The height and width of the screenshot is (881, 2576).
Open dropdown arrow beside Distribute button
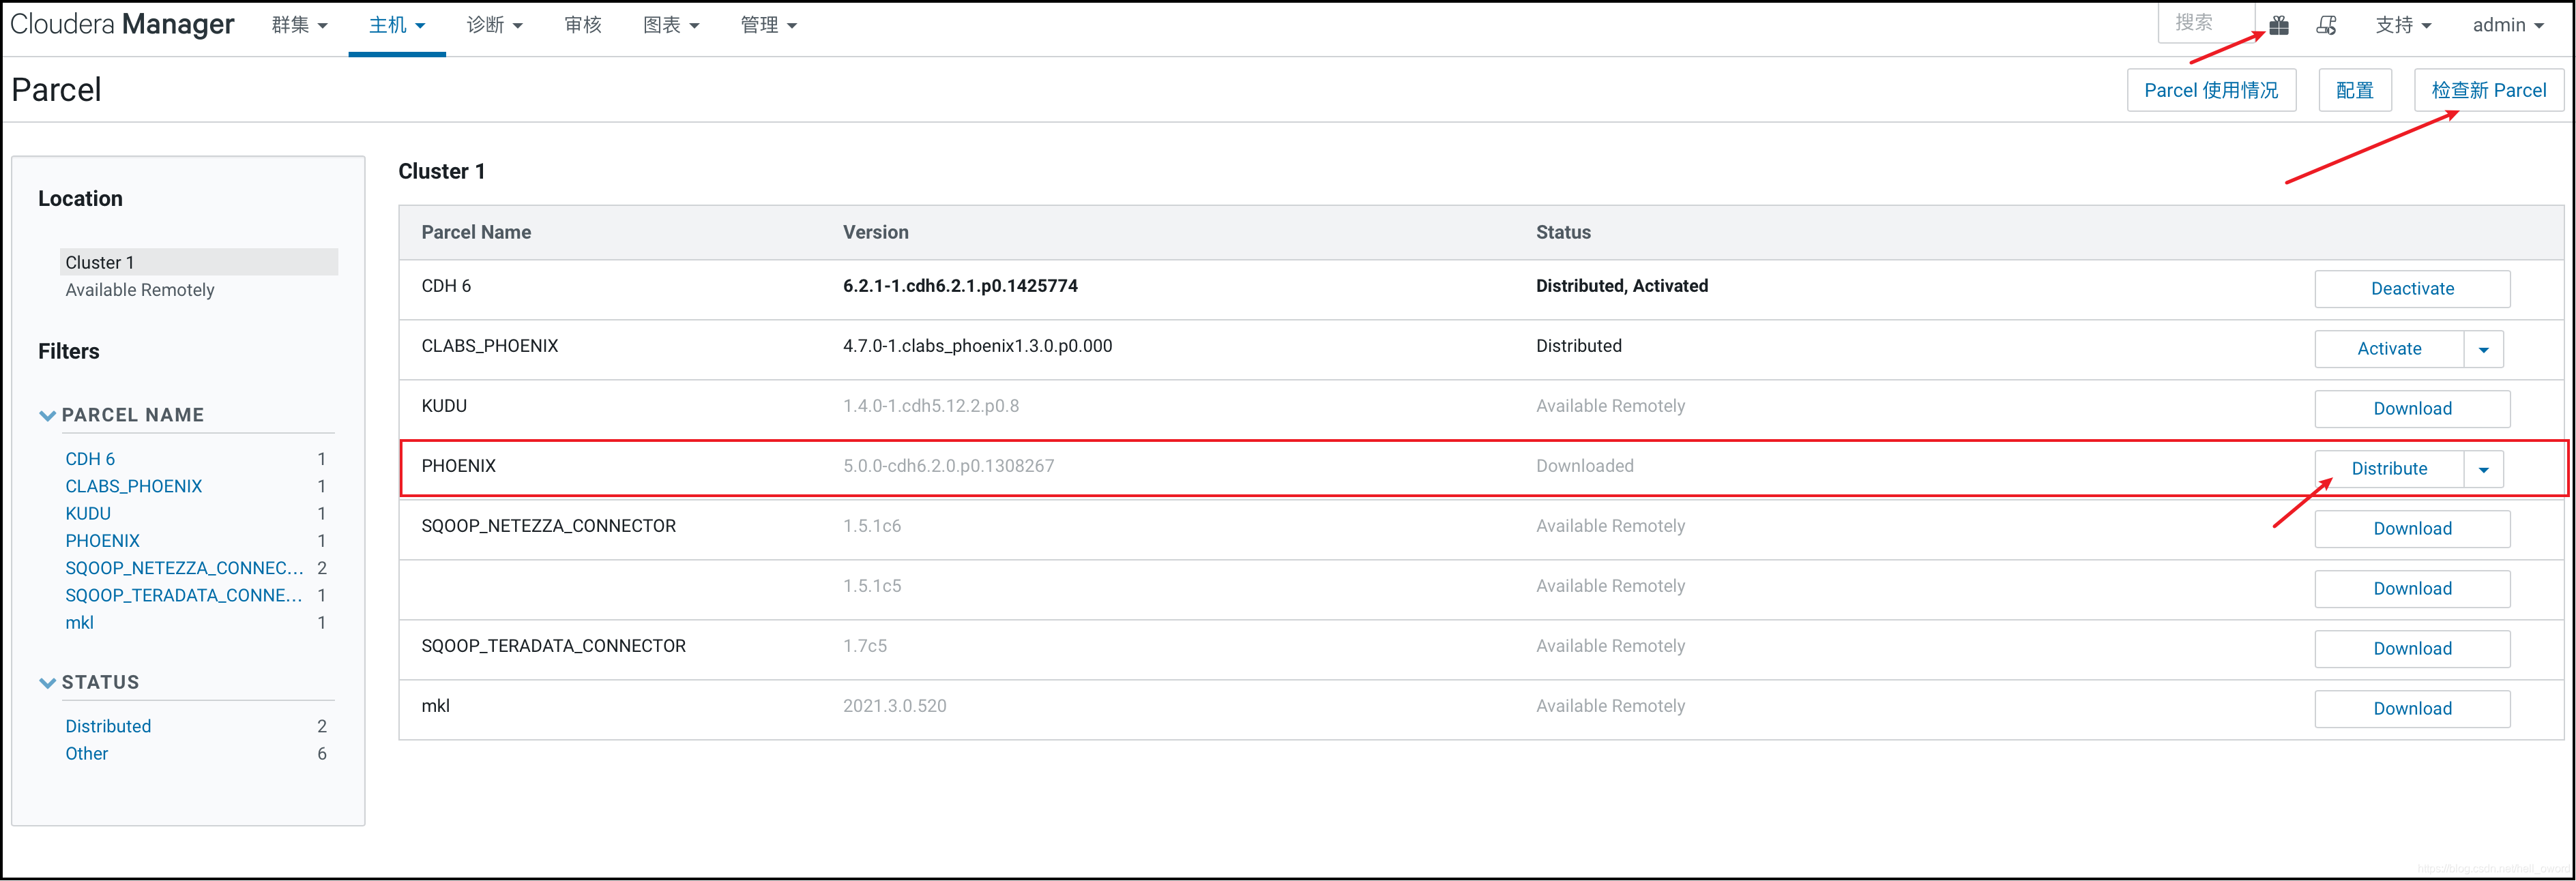(x=2484, y=469)
